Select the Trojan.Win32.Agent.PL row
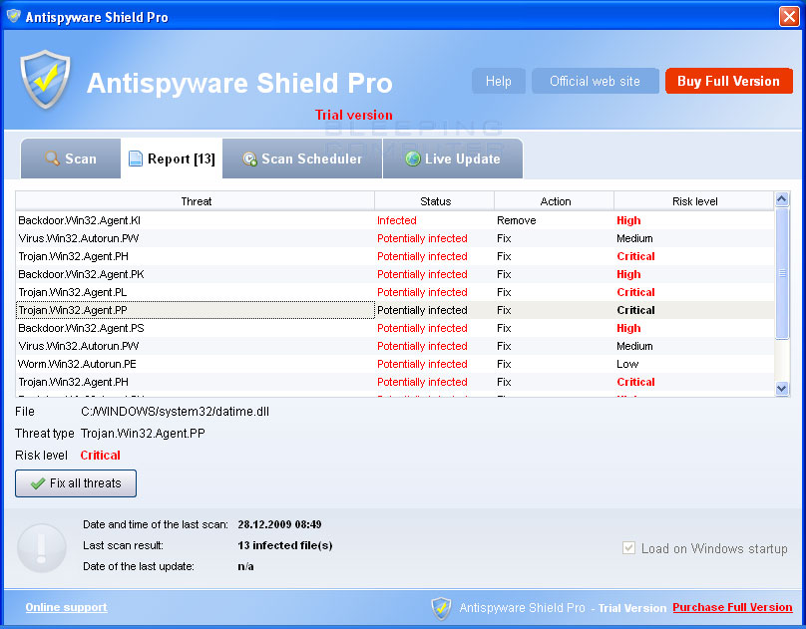The width and height of the screenshot is (806, 629). (x=395, y=292)
